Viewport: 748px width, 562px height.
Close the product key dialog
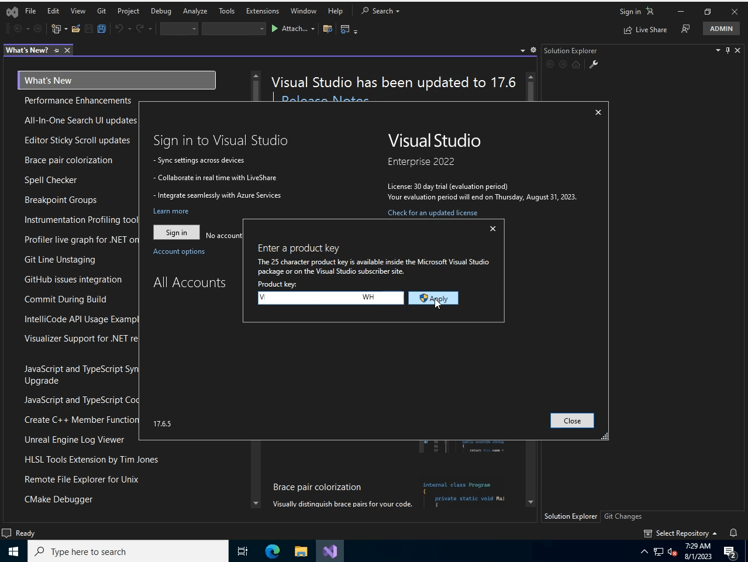click(493, 229)
